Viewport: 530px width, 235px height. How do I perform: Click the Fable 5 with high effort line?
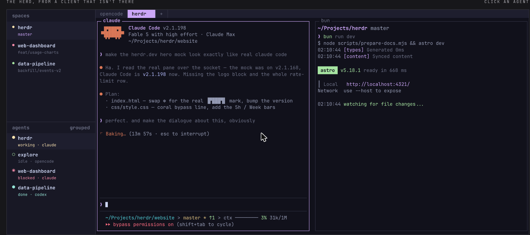click(x=182, y=34)
